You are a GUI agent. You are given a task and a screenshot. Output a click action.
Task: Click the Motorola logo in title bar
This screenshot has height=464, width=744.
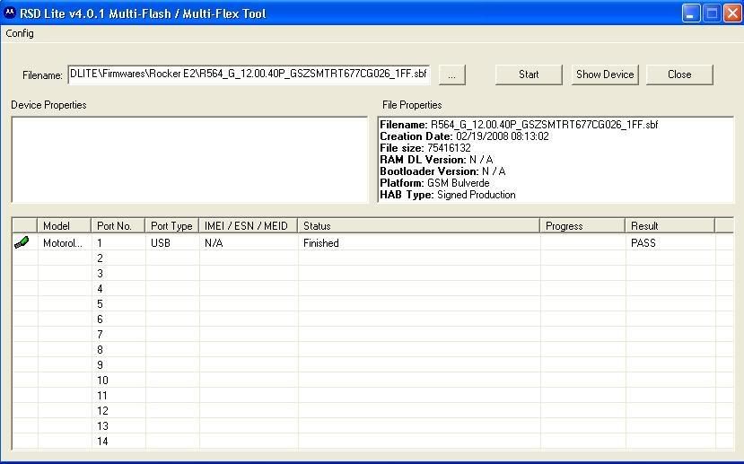tap(10, 13)
